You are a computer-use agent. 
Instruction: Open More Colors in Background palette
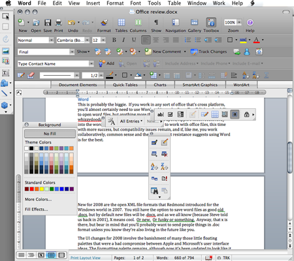coord(38,199)
